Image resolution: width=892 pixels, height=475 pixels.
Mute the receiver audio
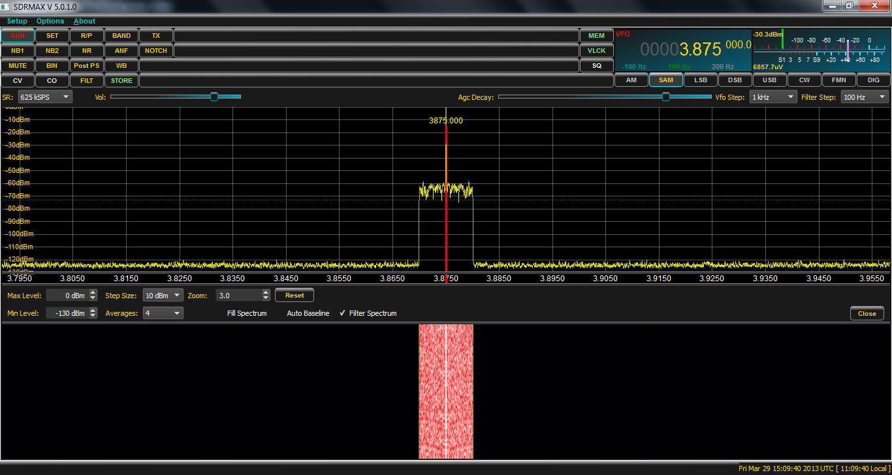click(x=18, y=65)
